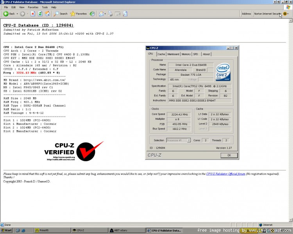Open the Tools menu

[x=45, y=7]
